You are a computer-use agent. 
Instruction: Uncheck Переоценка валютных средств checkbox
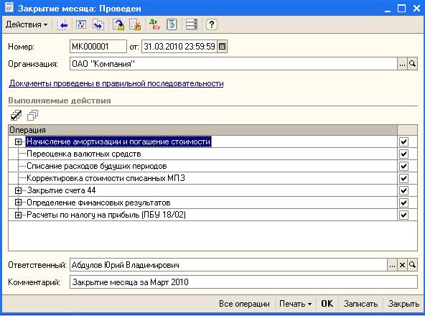click(403, 154)
